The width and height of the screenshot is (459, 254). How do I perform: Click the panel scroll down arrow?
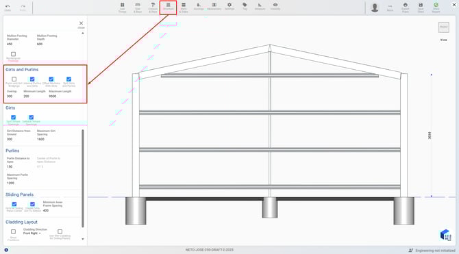point(82,239)
